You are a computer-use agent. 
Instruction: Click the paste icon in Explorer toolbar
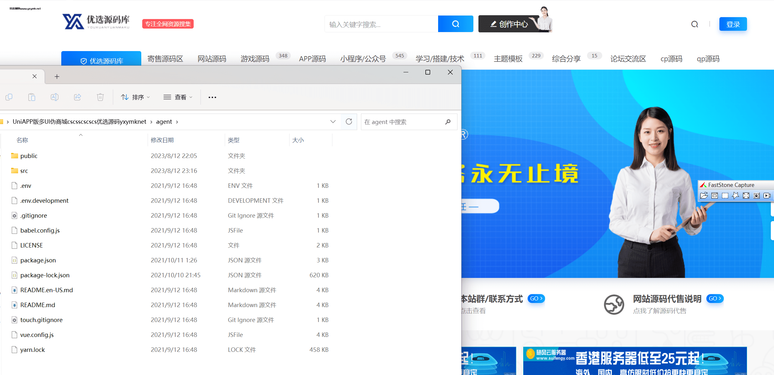click(x=32, y=97)
